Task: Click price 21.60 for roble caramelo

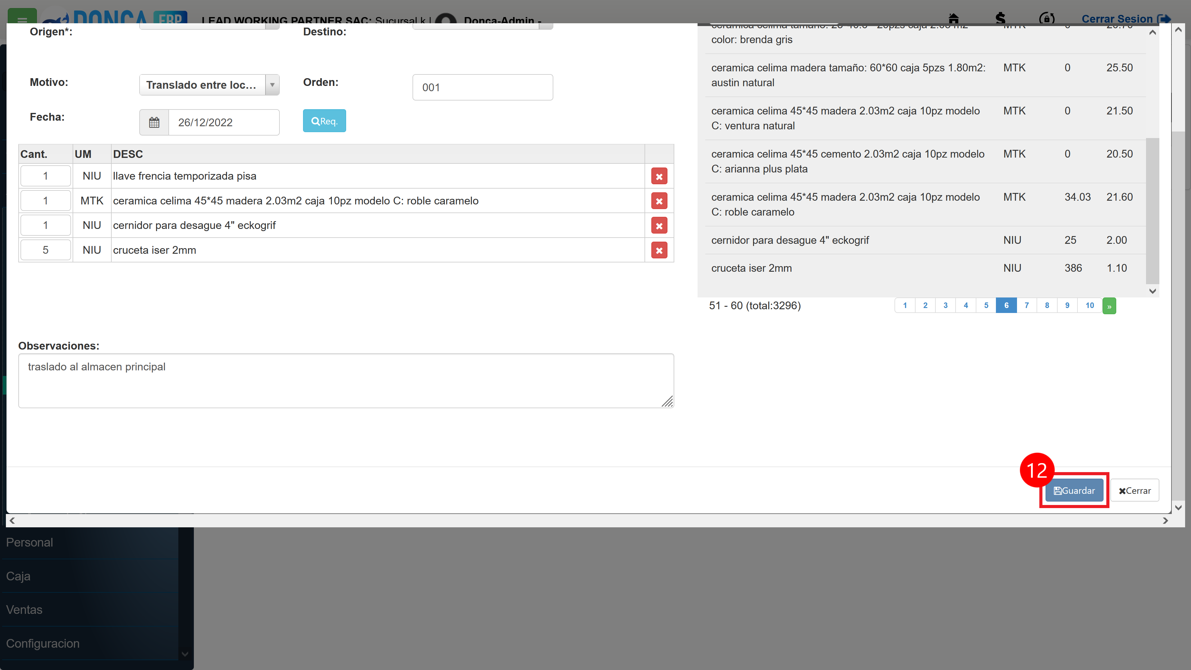Action: coord(1119,197)
